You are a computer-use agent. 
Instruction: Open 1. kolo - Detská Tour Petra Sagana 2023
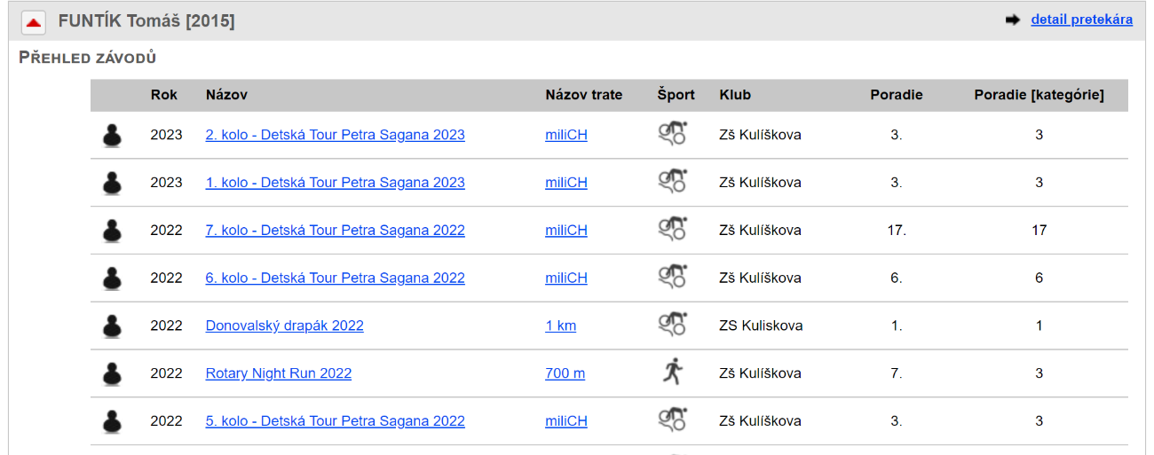click(x=336, y=183)
